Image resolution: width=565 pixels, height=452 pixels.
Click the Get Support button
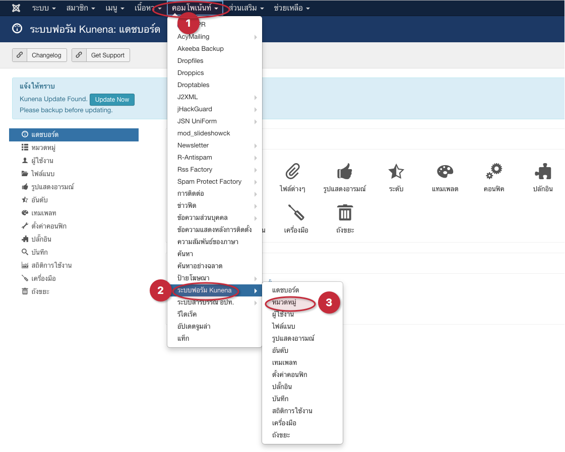coord(101,55)
